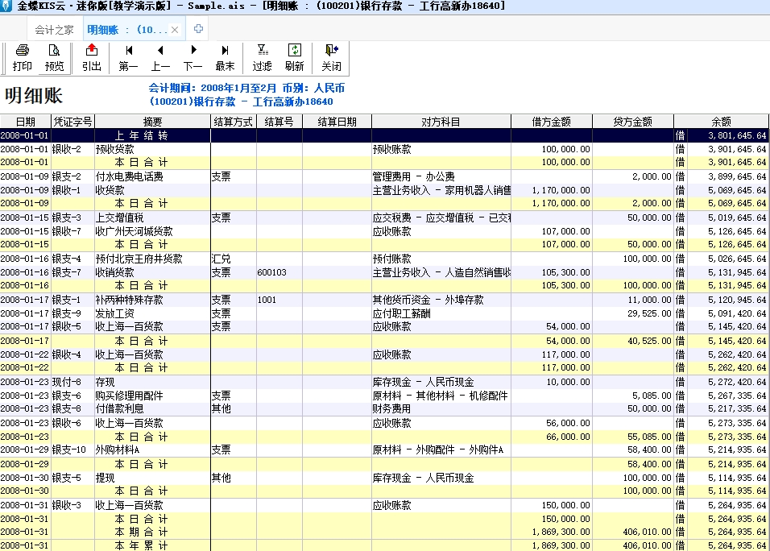Jump to last record with 最末
Screen dimensions: 770x551
pyautogui.click(x=225, y=57)
